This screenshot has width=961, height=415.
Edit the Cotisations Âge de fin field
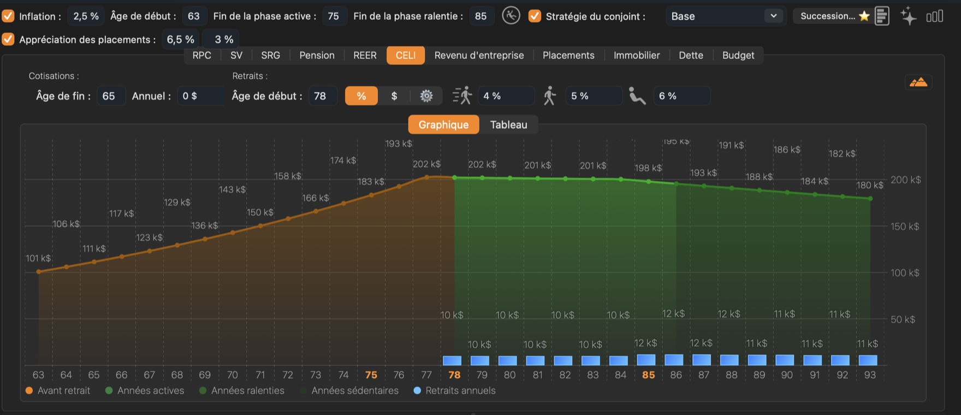[111, 96]
